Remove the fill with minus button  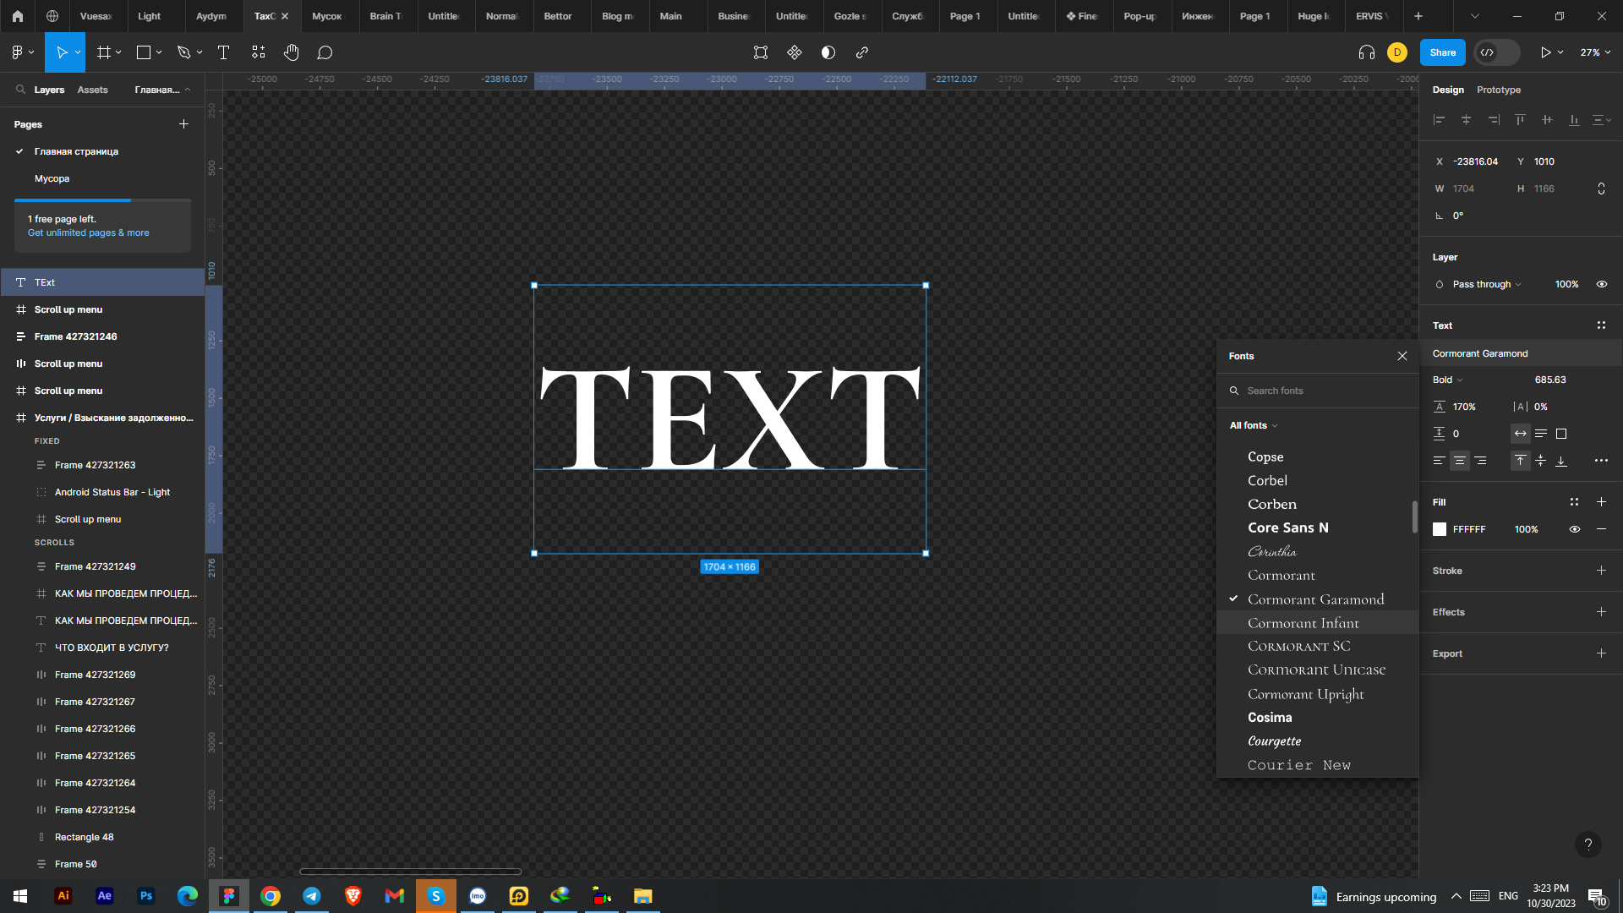[x=1601, y=529]
